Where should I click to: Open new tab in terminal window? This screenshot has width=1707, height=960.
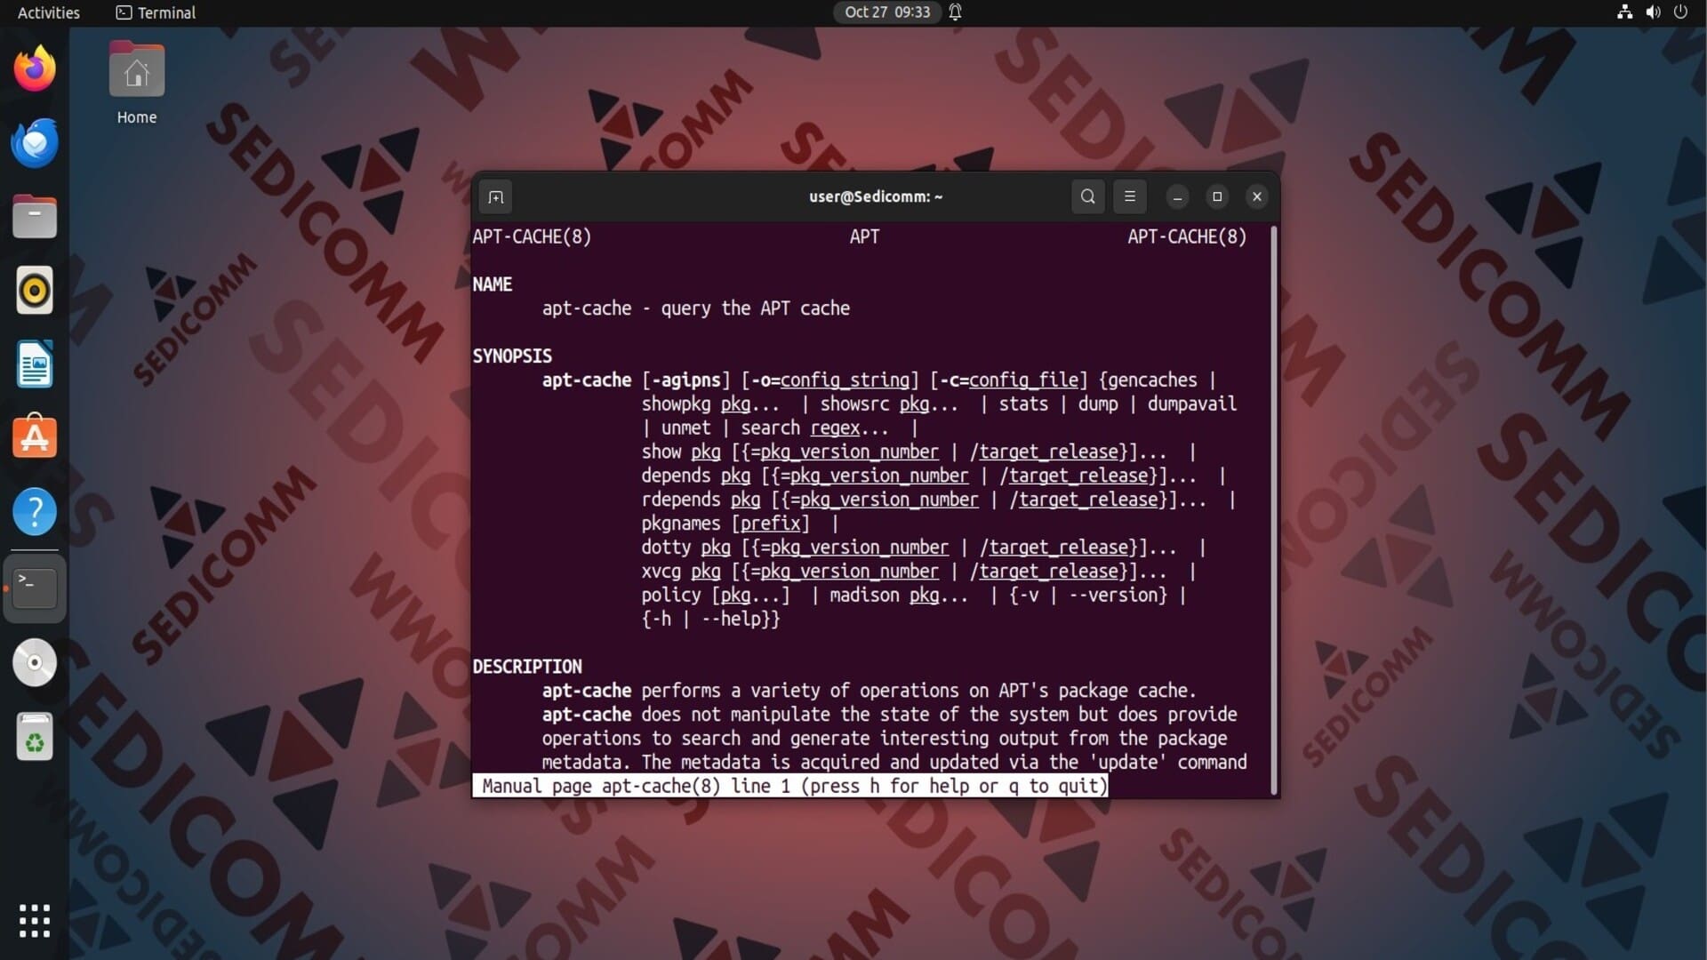coord(496,196)
